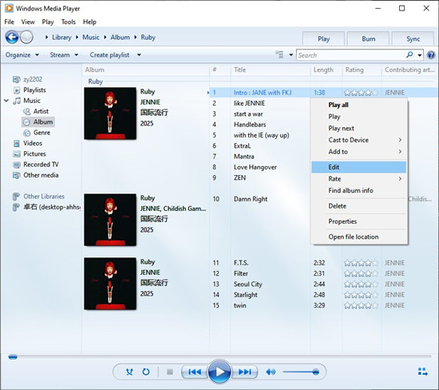This screenshot has height=390, width=439.
Task: Click the Playlists icon in sidebar
Action: click(x=17, y=90)
